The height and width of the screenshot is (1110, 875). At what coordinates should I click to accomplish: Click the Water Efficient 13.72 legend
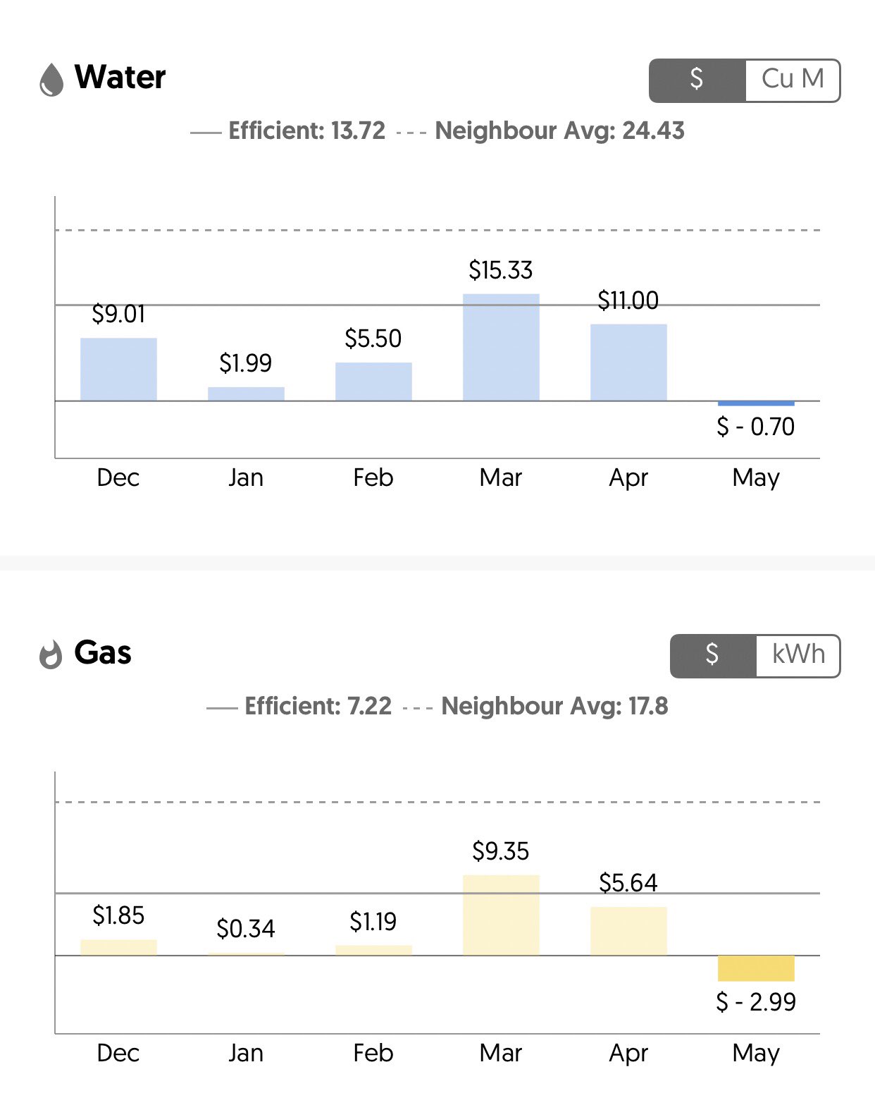click(289, 131)
